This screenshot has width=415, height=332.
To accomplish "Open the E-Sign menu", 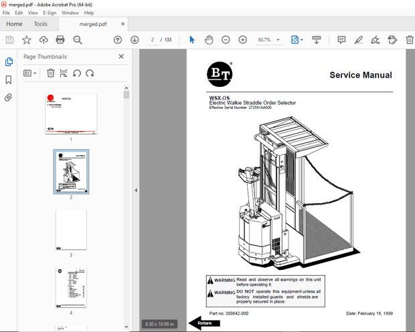I will 50,13.
